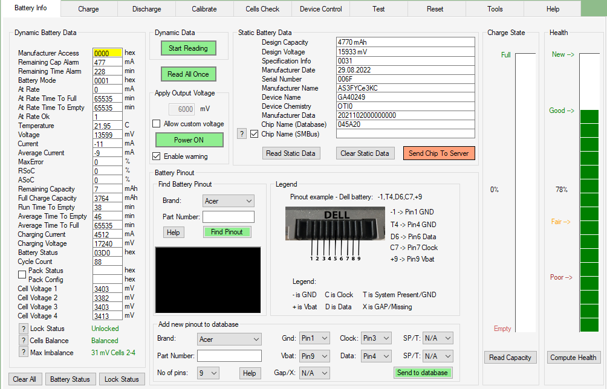Click the question mark beside Cells Balance

coord(24,341)
